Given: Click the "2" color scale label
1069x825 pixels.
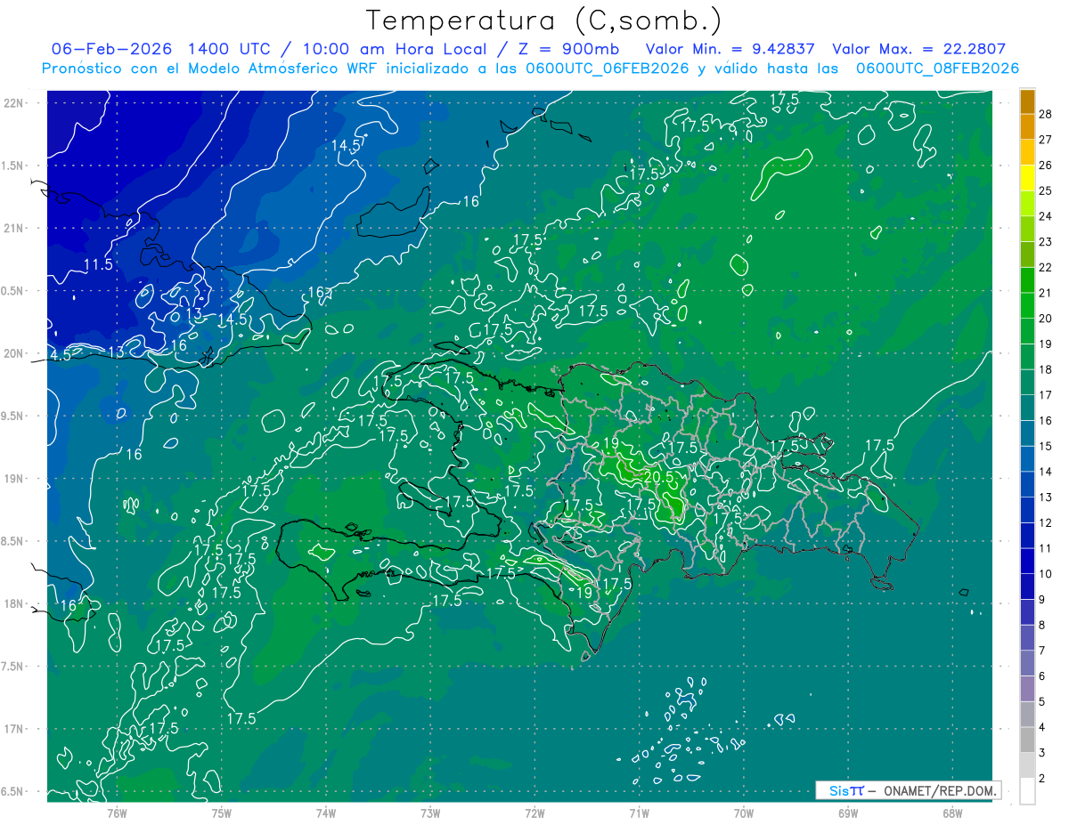Looking at the screenshot, I should click(1043, 779).
